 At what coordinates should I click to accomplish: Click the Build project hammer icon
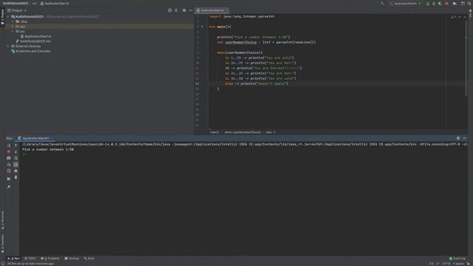pos(382,4)
